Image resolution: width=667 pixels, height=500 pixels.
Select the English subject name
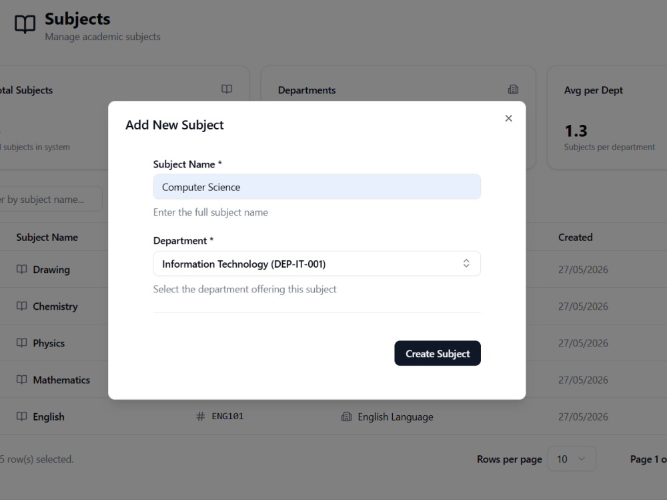tap(49, 417)
